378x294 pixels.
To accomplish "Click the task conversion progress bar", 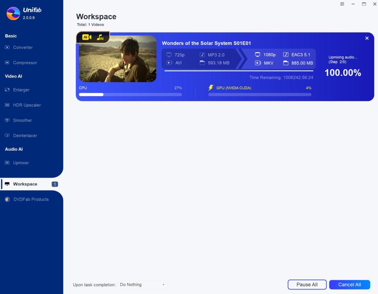I will (x=239, y=71).
